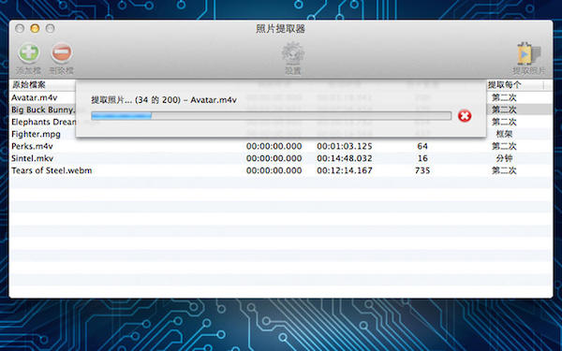Click the red remove file icon

pos(62,53)
